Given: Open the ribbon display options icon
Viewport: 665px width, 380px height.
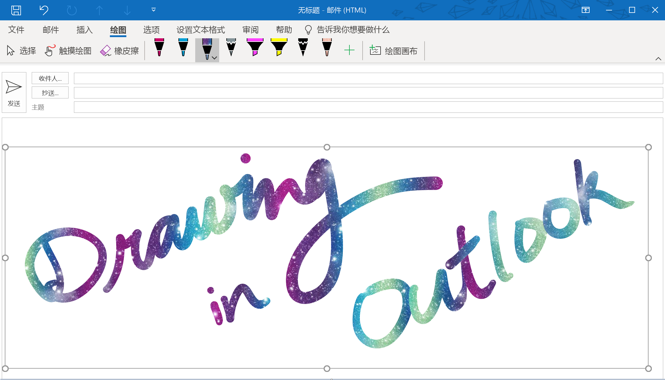Looking at the screenshot, I should point(586,10).
